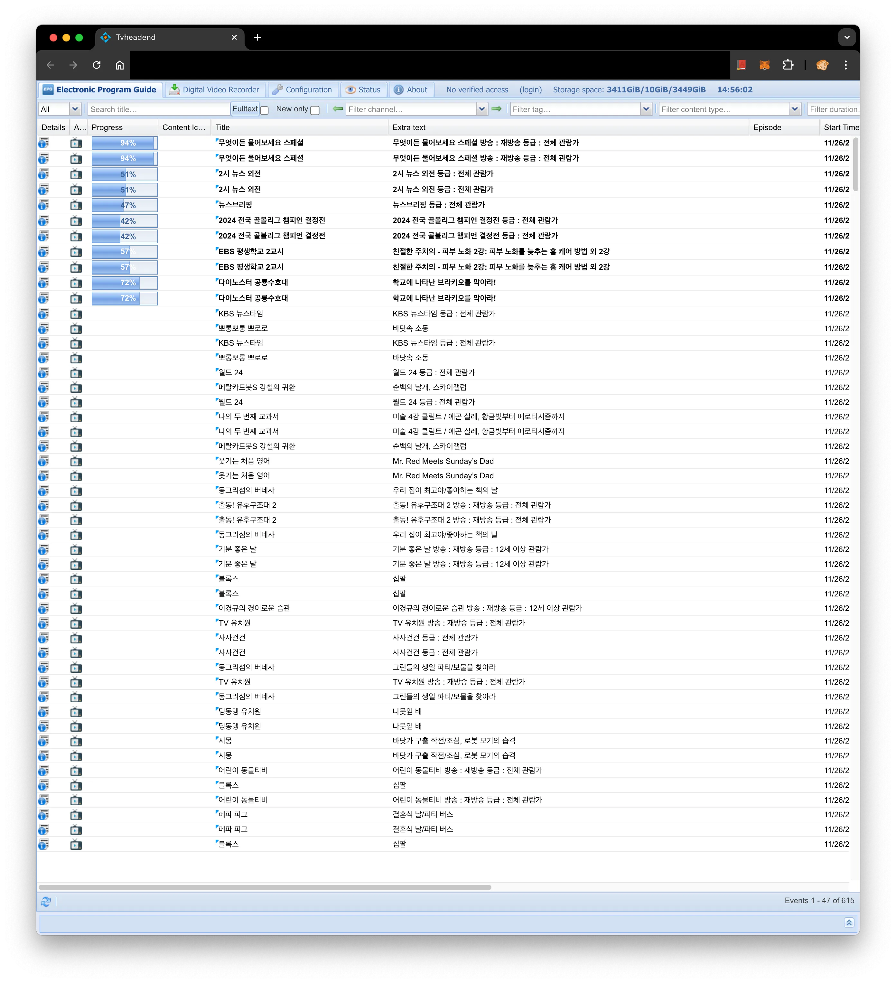Click TV play icon for 이경규의 경이로운 습관
This screenshot has width=896, height=983.
click(76, 609)
